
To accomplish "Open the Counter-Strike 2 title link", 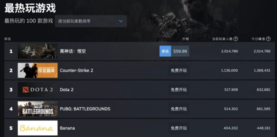I will point(76,71).
